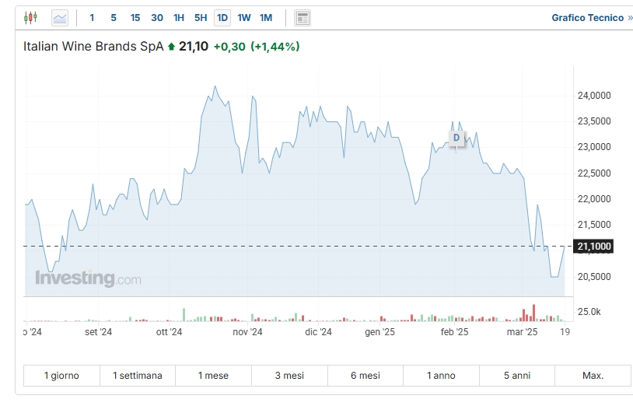
Task: Open the chart data table icon
Action: [303, 18]
